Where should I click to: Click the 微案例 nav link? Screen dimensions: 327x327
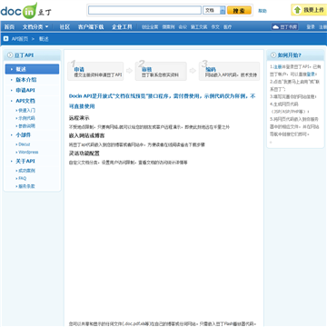(x=168, y=27)
